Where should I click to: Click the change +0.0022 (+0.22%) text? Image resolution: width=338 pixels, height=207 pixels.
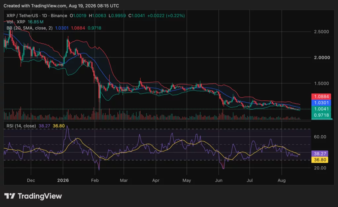coord(166,16)
